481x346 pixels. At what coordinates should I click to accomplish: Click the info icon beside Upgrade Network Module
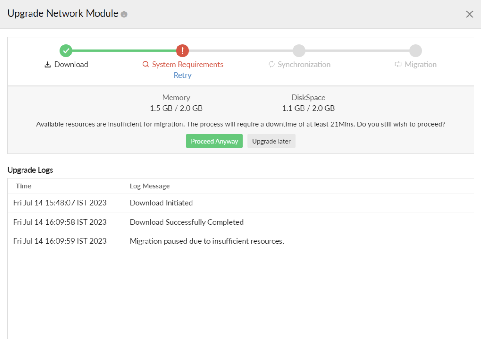point(124,14)
